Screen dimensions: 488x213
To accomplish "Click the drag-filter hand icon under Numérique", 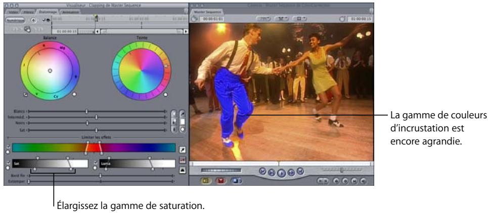I will [x=27, y=29].
